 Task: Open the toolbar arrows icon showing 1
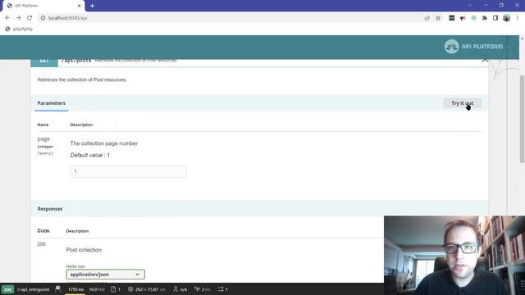(x=222, y=289)
